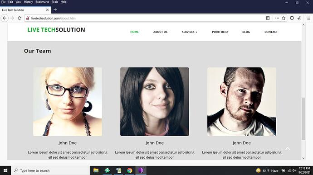Image resolution: width=313 pixels, height=175 pixels.
Task: Click John Doe under the bearded man
Action: [x=241, y=143]
